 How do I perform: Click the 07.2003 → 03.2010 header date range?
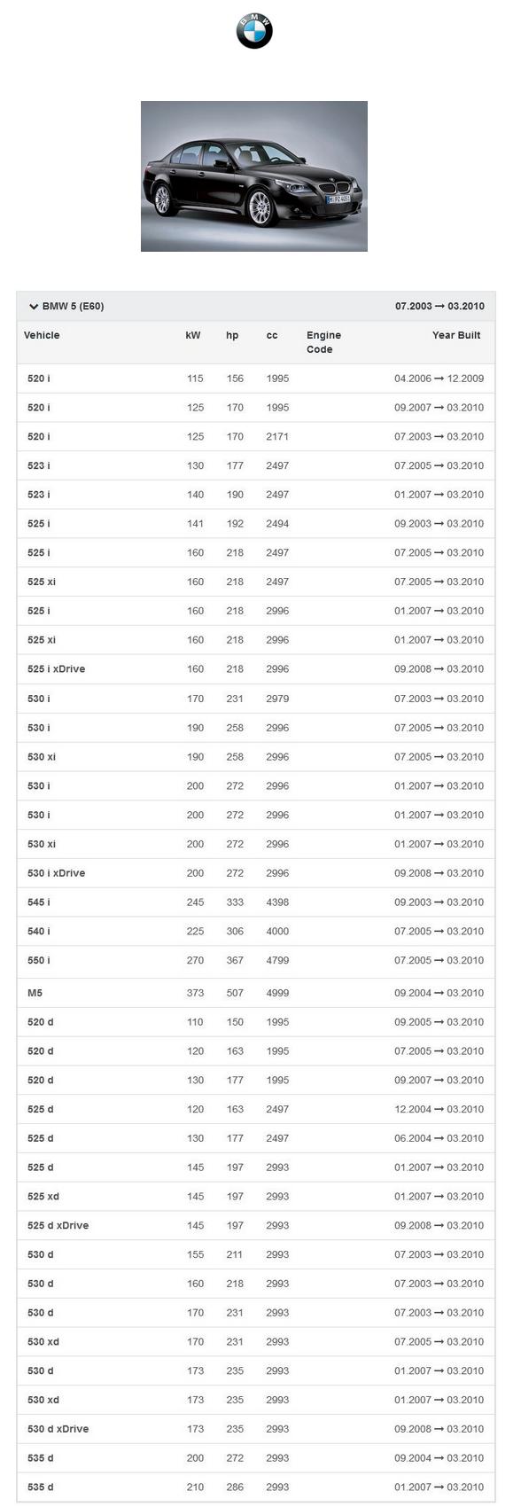[x=439, y=307]
